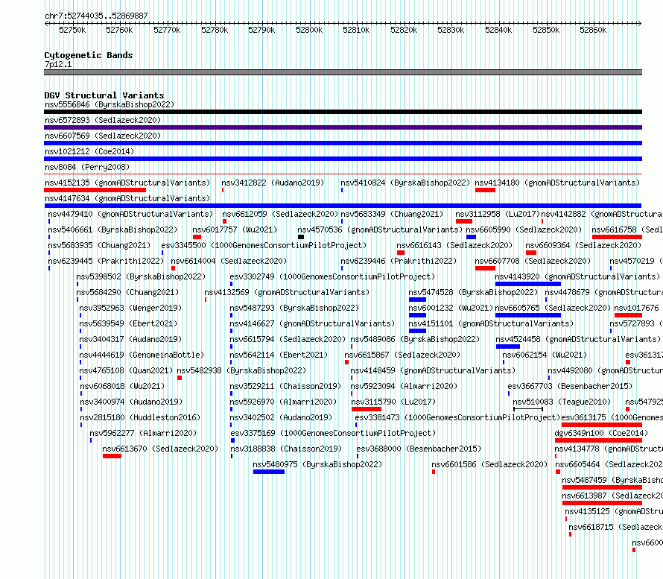
Task: Select the nsv6615867 (Sedlazeck2020) label
Action: 402,355
